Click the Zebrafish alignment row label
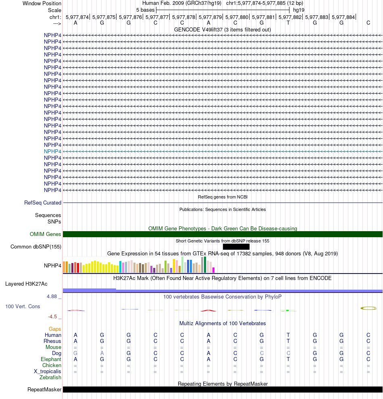 (x=50, y=378)
